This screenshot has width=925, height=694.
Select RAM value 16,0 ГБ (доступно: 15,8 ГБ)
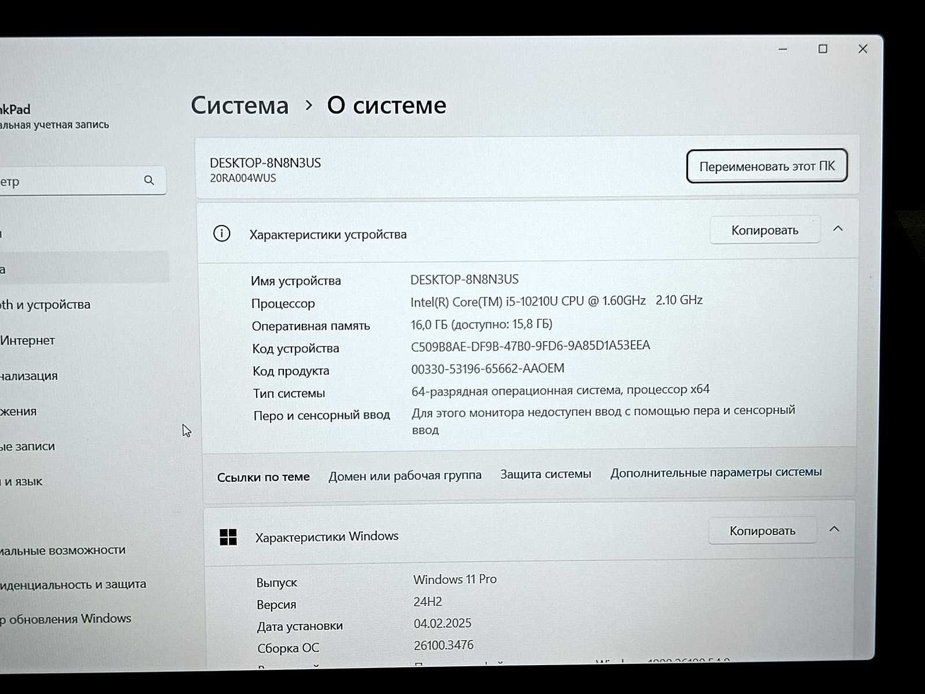tap(481, 324)
